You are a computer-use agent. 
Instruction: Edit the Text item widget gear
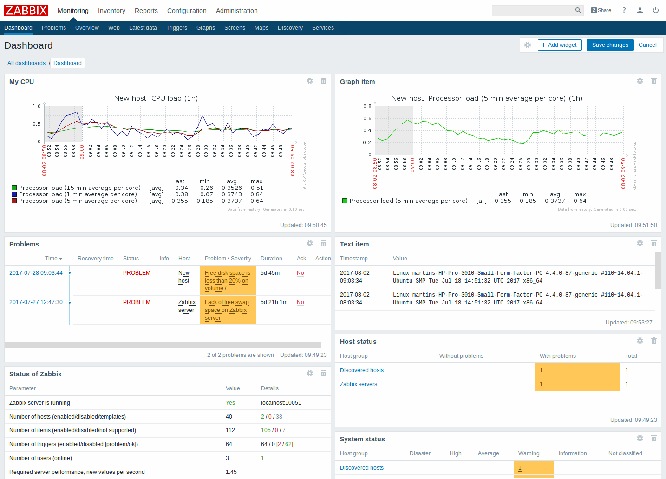(640, 243)
